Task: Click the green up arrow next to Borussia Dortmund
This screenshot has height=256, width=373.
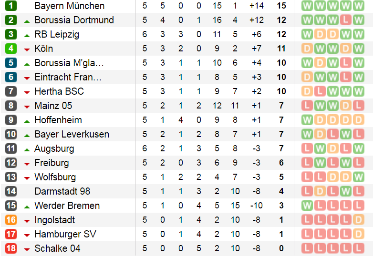Action: coord(27,20)
